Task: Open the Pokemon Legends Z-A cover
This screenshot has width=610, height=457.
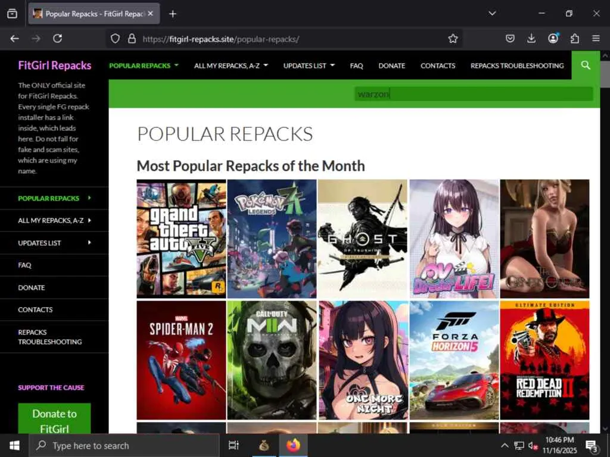Action: [272, 239]
